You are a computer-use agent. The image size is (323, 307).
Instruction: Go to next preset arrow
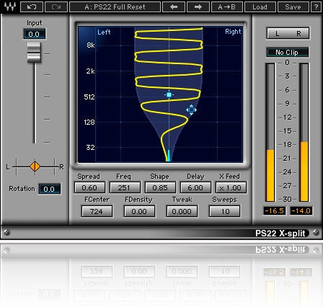(x=198, y=7)
